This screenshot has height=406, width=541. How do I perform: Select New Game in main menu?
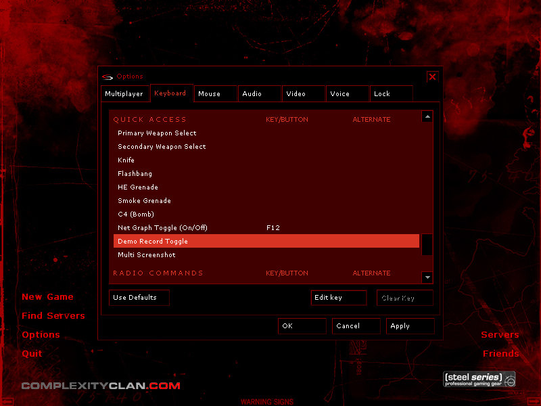[x=47, y=297]
